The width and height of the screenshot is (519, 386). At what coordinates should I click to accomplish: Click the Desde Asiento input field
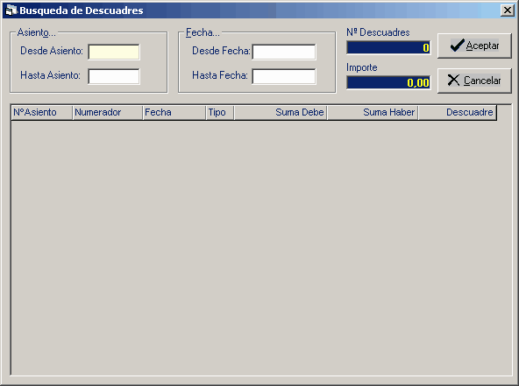click(x=114, y=52)
